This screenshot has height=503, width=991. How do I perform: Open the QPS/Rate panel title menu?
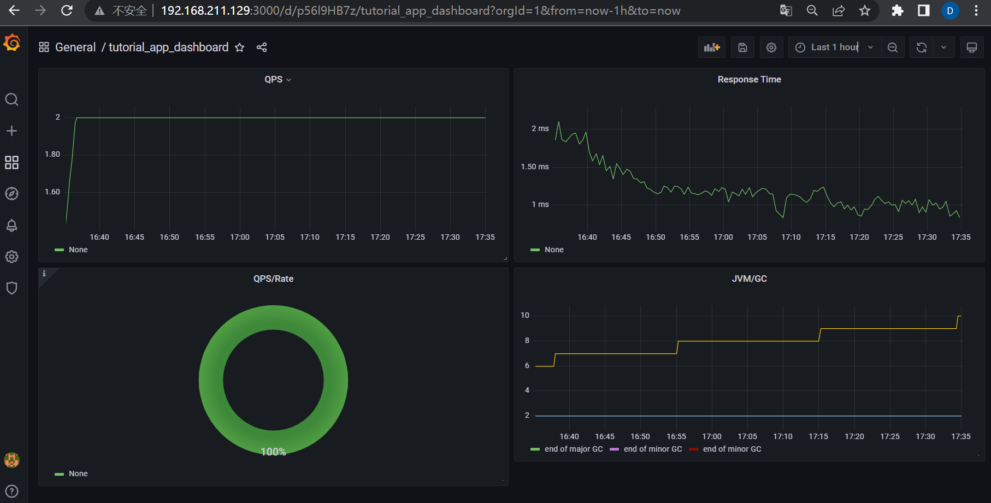tap(273, 279)
